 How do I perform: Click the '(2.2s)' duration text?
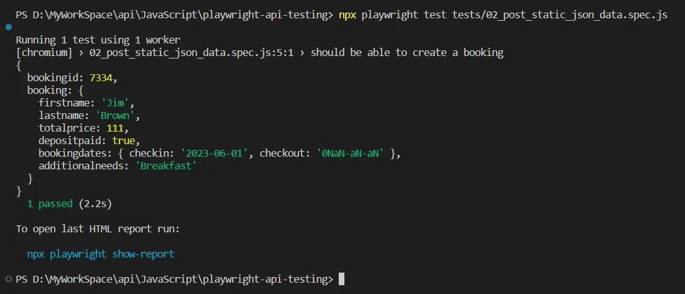coord(95,203)
